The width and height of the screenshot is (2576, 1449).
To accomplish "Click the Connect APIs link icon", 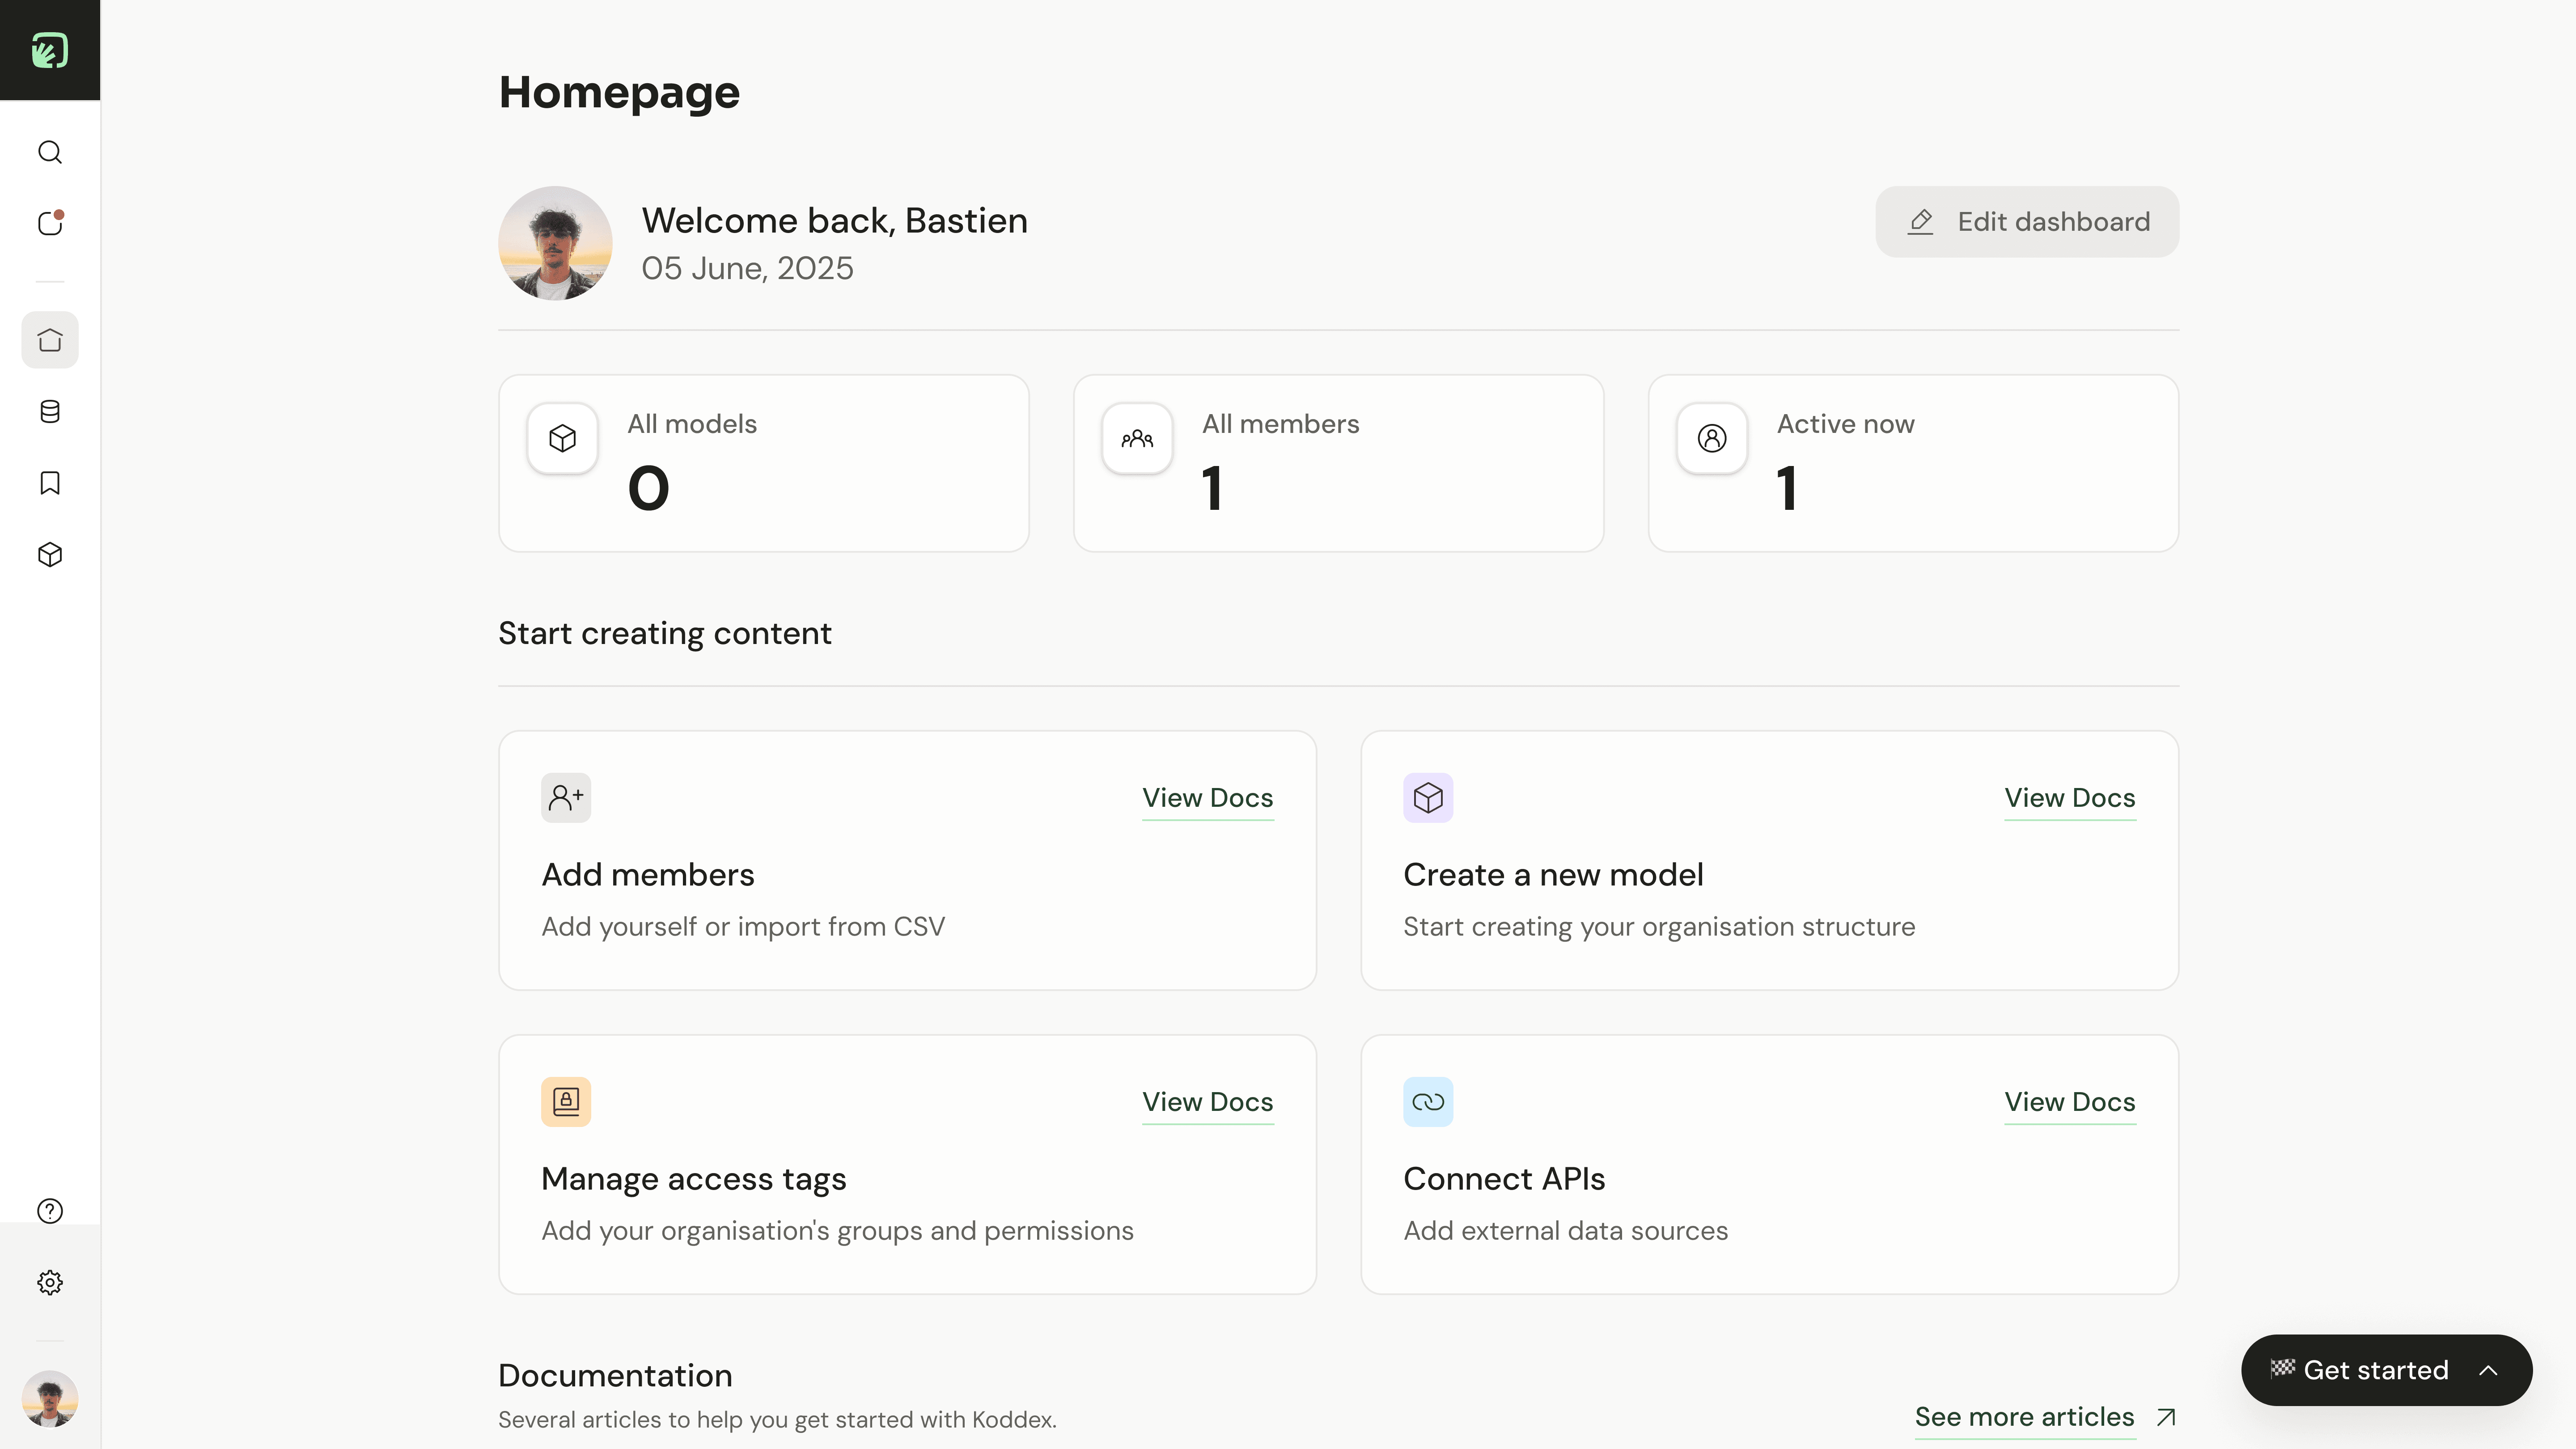I will point(1427,1102).
